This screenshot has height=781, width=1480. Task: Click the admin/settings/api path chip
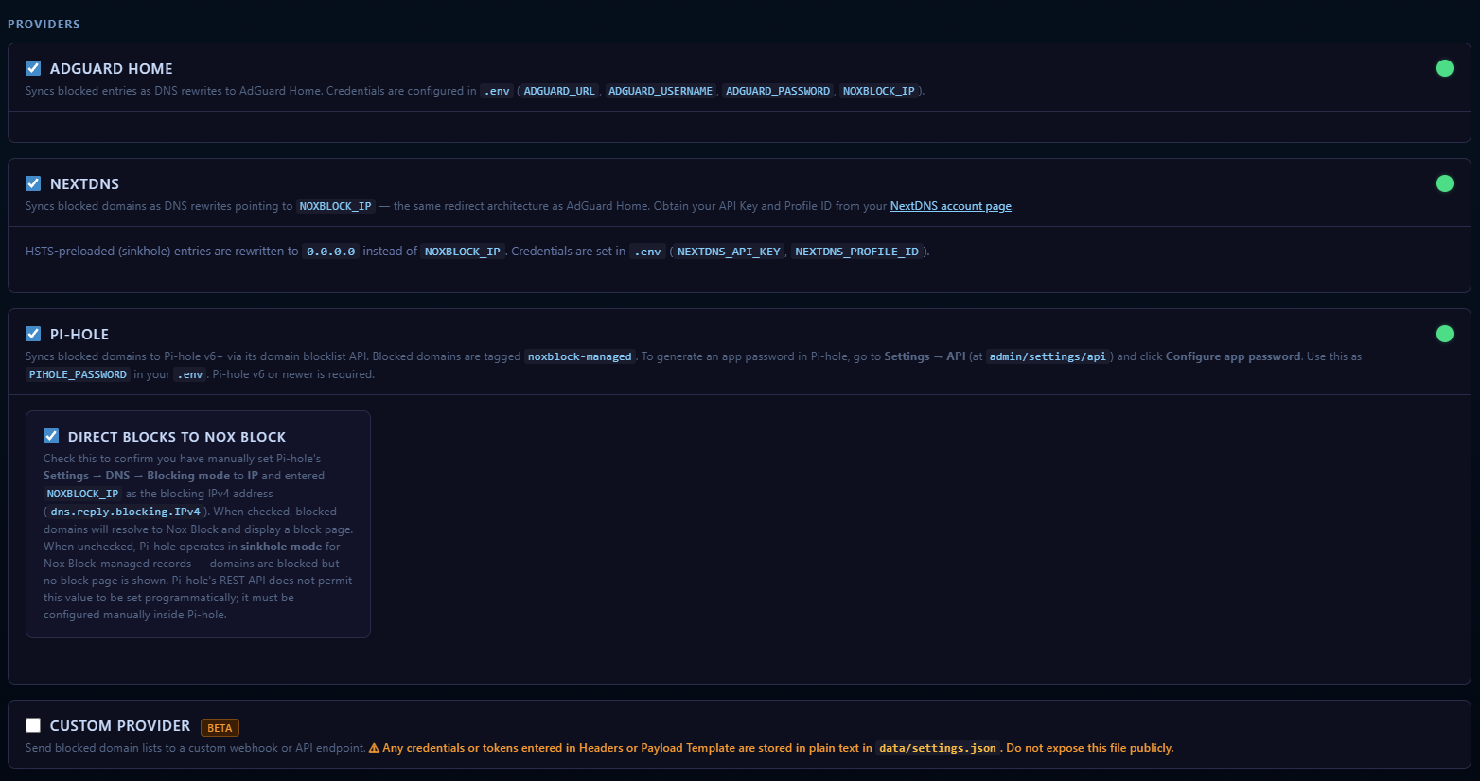point(1048,356)
